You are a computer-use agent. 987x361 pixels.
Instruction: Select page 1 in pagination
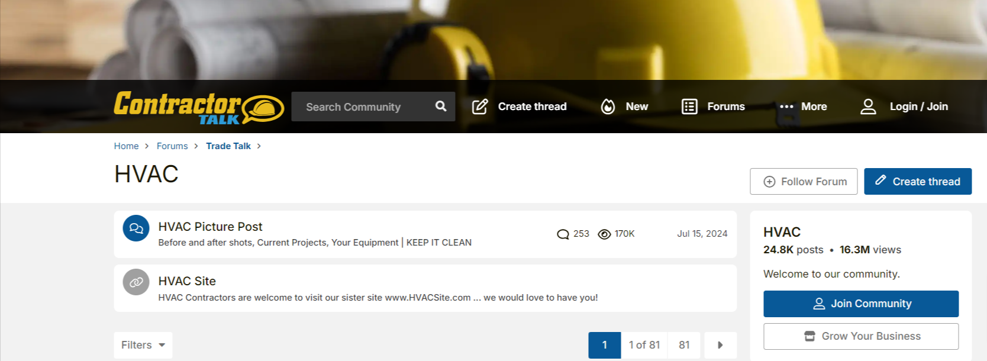pyautogui.click(x=604, y=345)
